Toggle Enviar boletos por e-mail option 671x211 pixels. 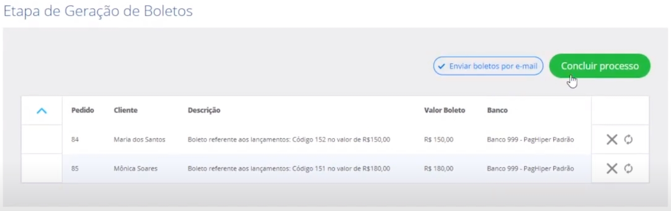pos(488,66)
